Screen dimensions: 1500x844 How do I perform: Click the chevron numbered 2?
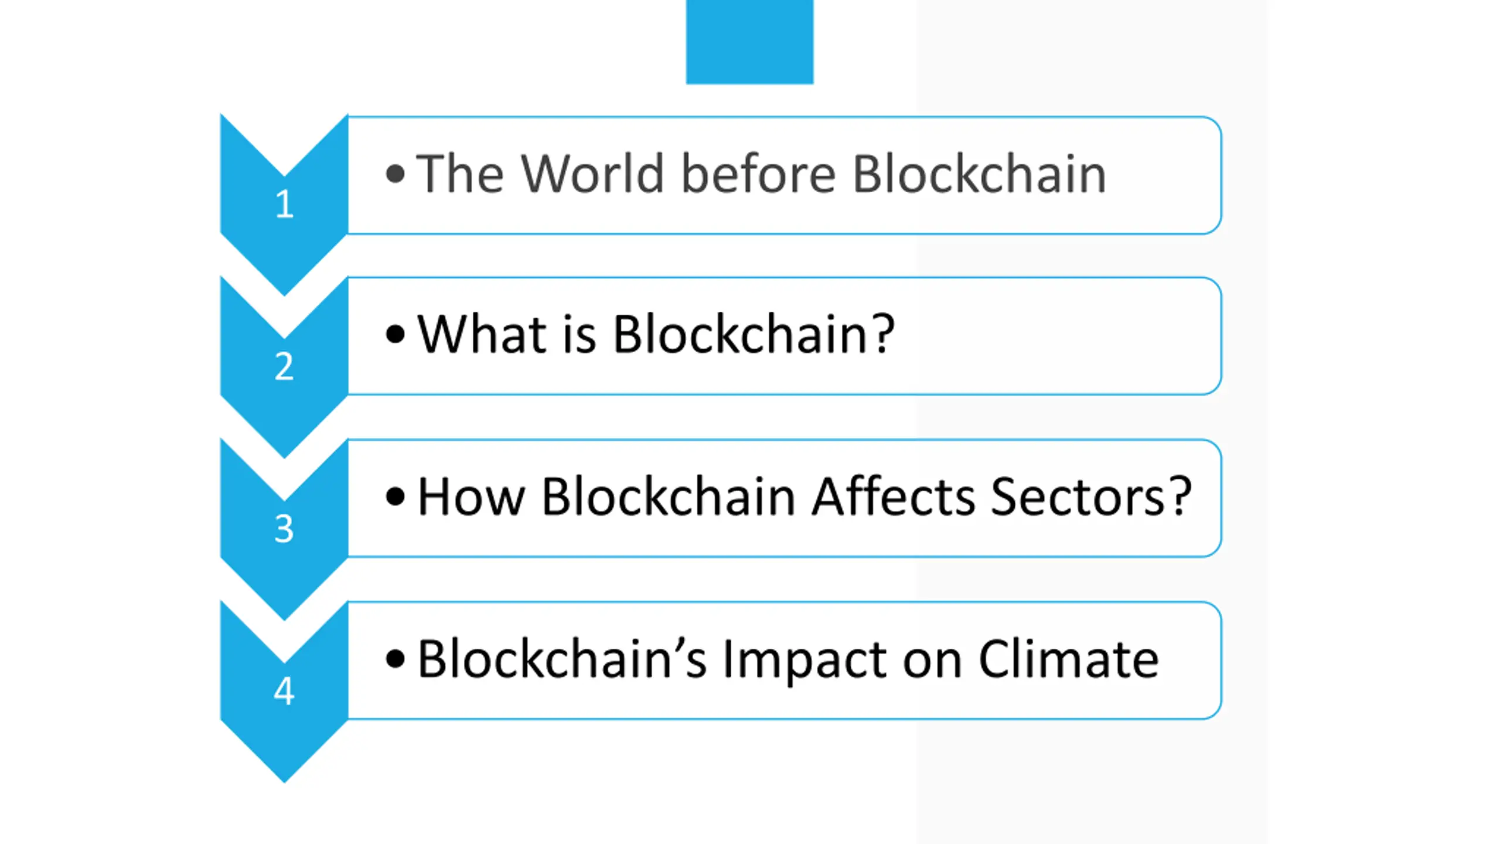point(284,367)
